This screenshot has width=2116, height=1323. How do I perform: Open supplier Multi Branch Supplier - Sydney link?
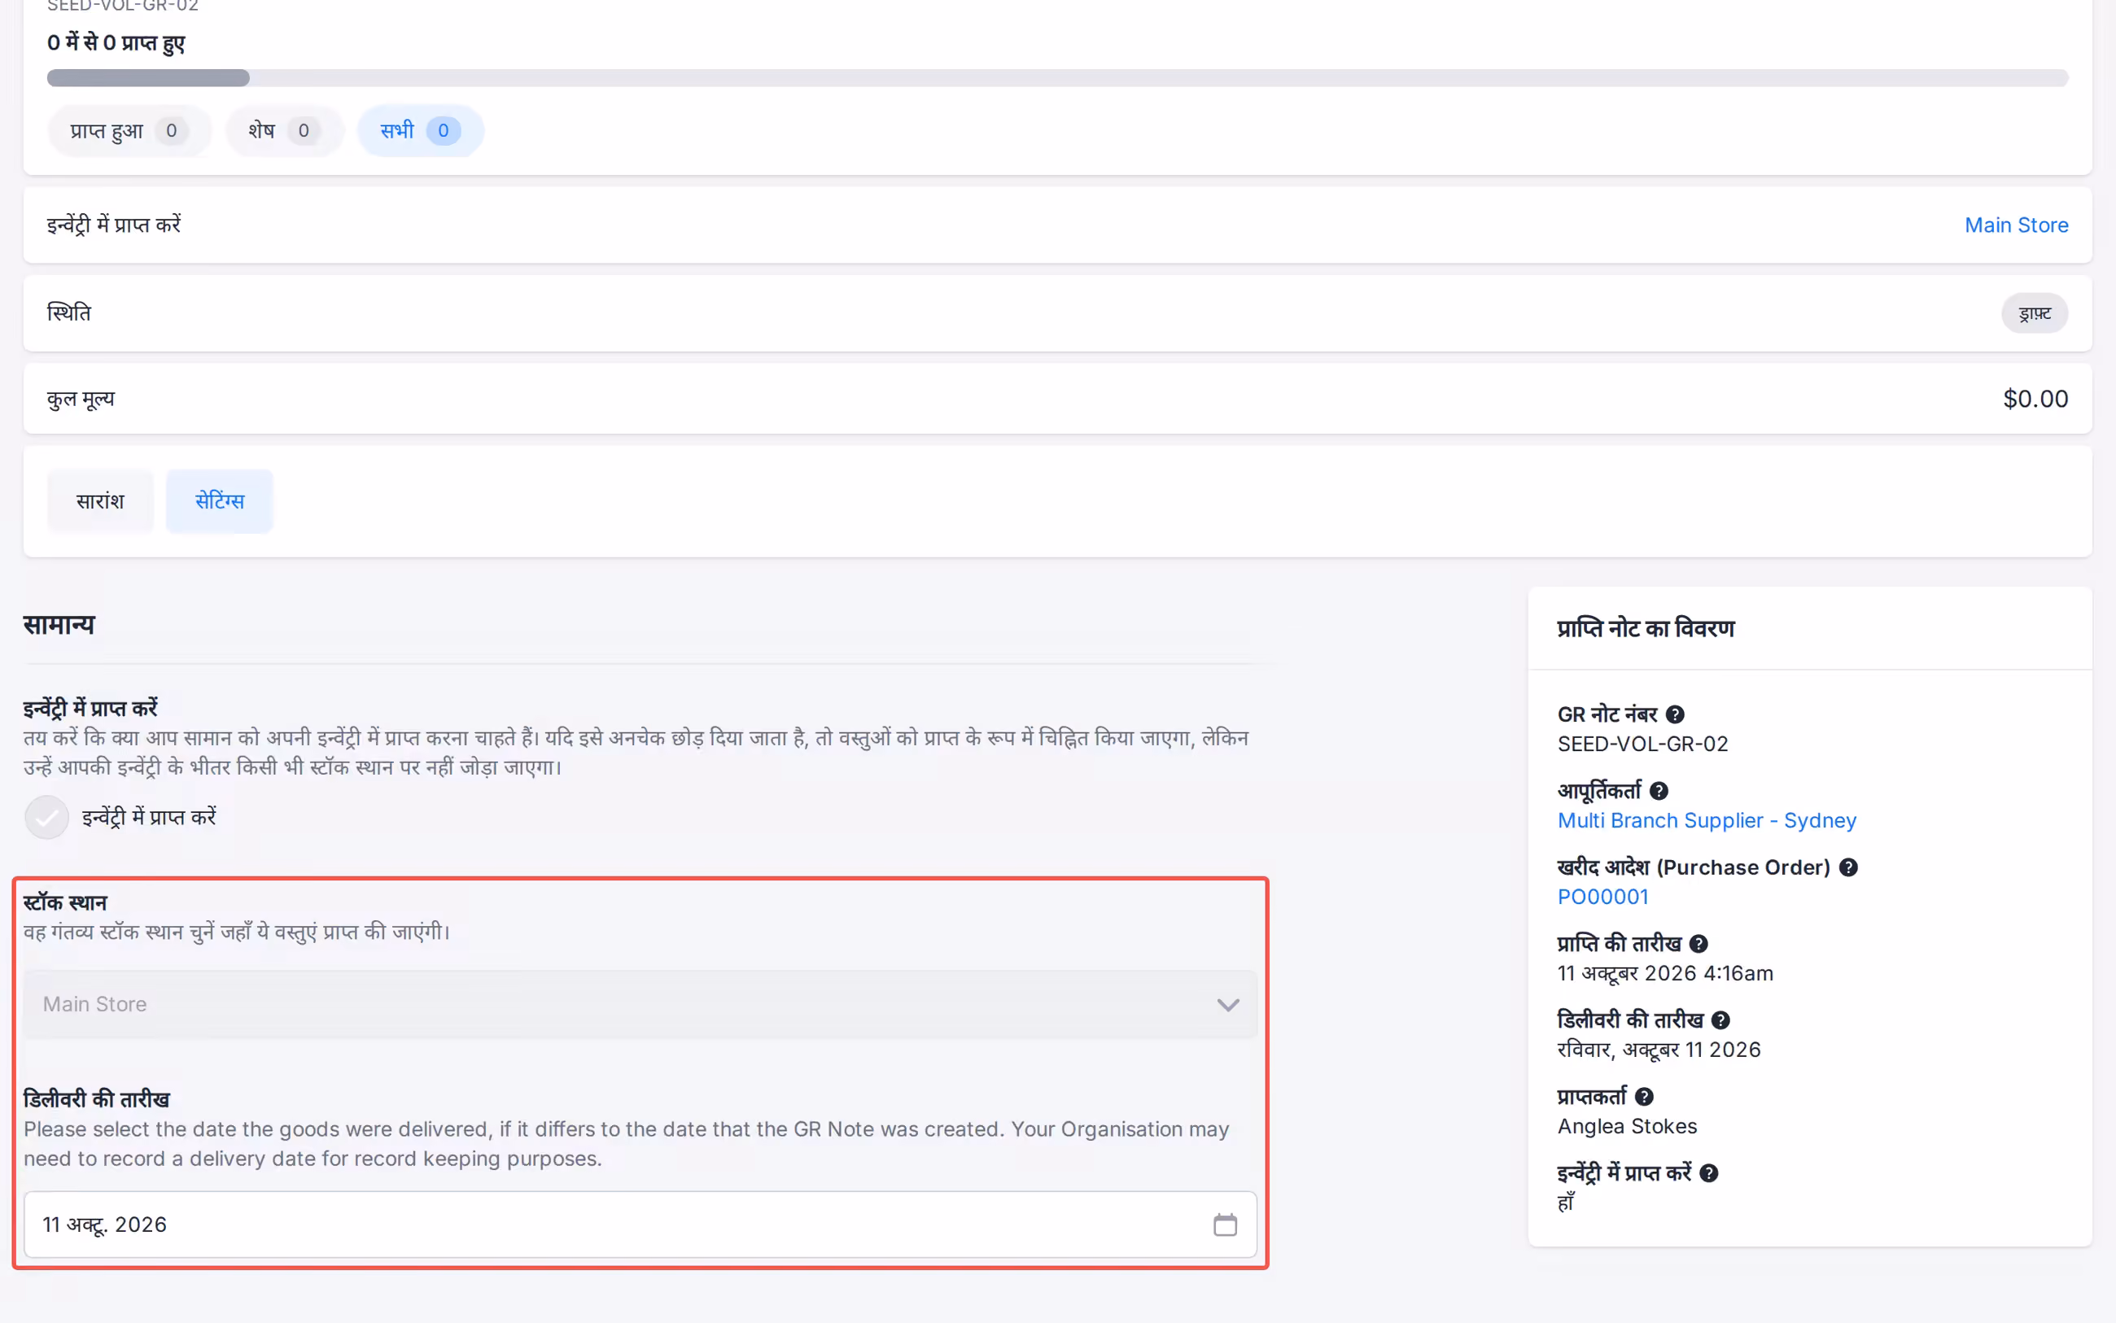pyautogui.click(x=1707, y=821)
